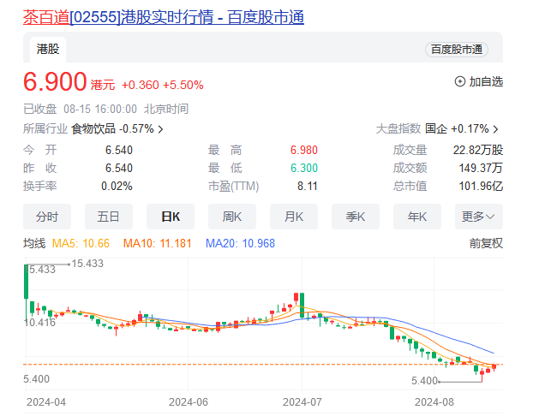Image resolution: width=533 pixels, height=416 pixels.
Task: Select the 季K chart tab
Action: pyautogui.click(x=356, y=217)
